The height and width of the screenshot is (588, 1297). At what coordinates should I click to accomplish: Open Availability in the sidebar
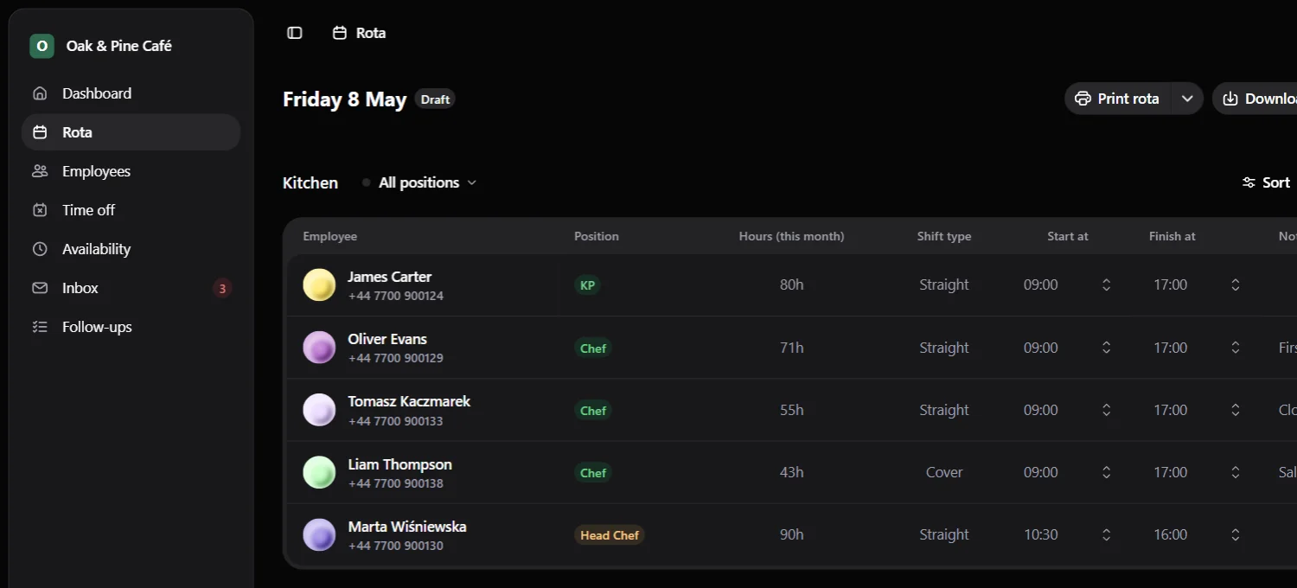pos(131,249)
